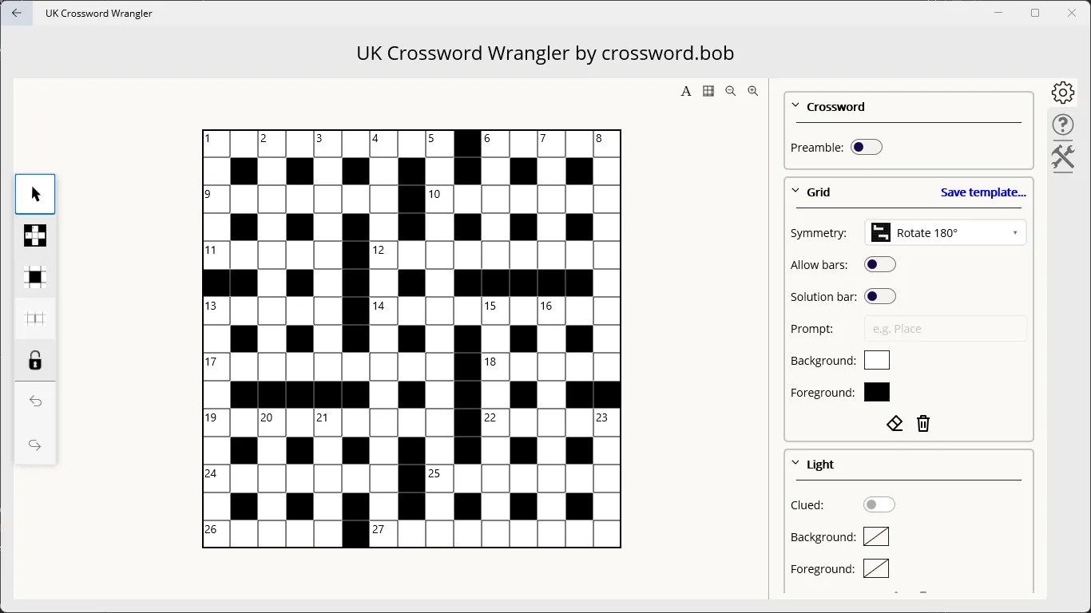This screenshot has width=1091, height=613.
Task: Select the arrow pointer tool
Action: pos(35,194)
